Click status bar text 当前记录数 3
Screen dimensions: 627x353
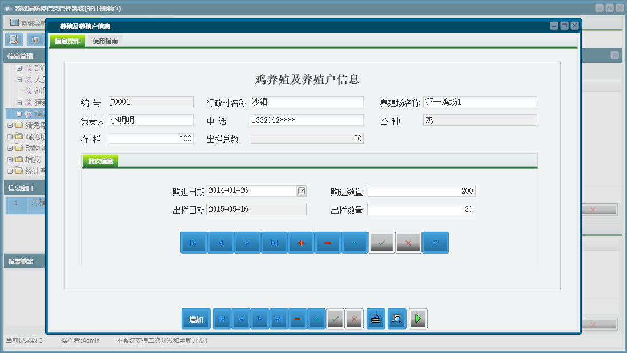pos(24,340)
